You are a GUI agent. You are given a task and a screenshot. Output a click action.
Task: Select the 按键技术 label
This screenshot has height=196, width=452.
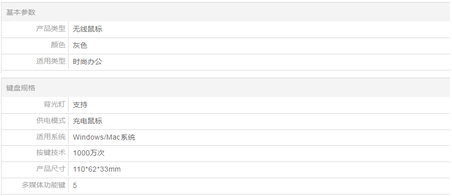(x=51, y=152)
